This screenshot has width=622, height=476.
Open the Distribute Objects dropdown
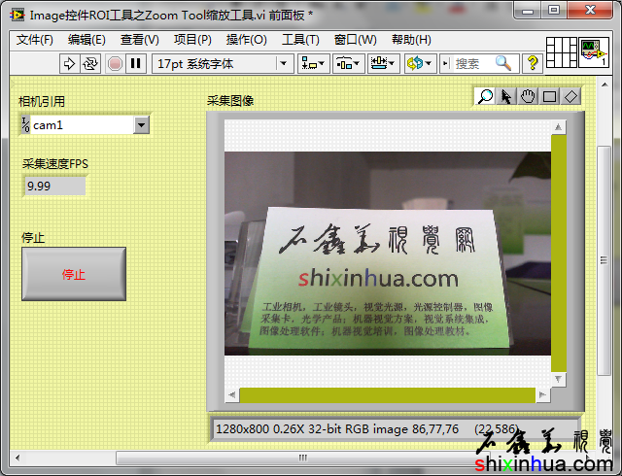[348, 63]
